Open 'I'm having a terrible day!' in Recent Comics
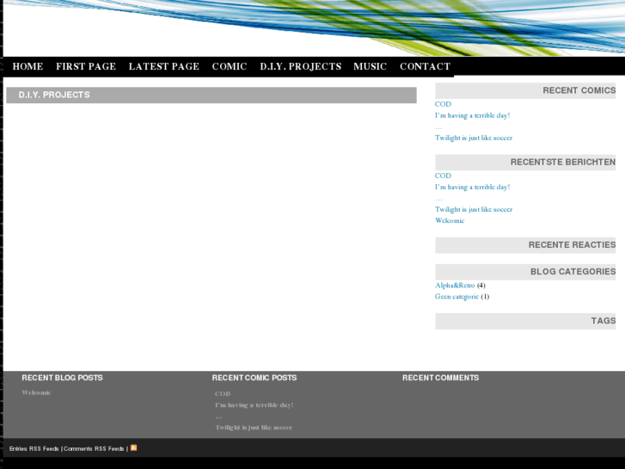Viewport: 625px width, 469px height. coord(472,115)
